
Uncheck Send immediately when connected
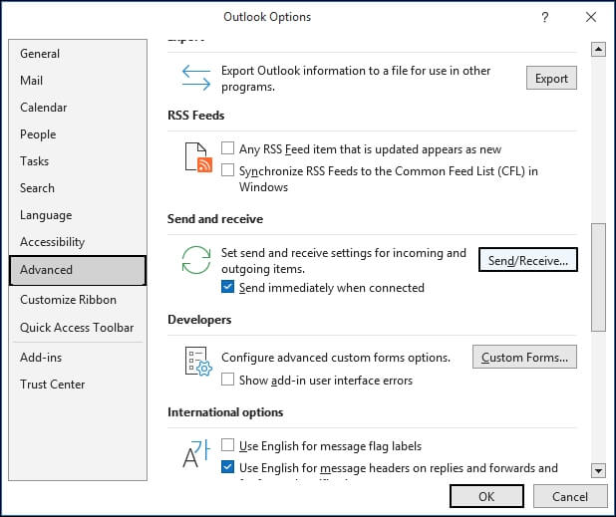pos(228,288)
